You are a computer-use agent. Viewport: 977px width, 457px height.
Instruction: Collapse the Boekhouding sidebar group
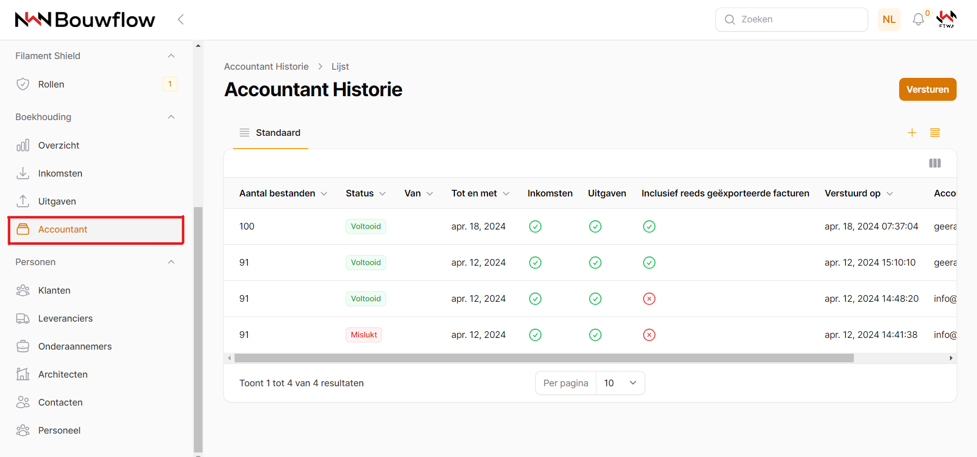(x=171, y=117)
